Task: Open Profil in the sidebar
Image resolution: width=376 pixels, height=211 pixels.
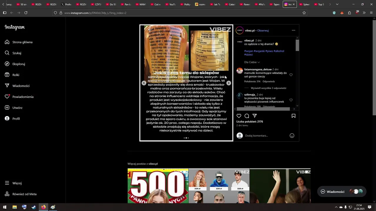Action: coord(12,119)
